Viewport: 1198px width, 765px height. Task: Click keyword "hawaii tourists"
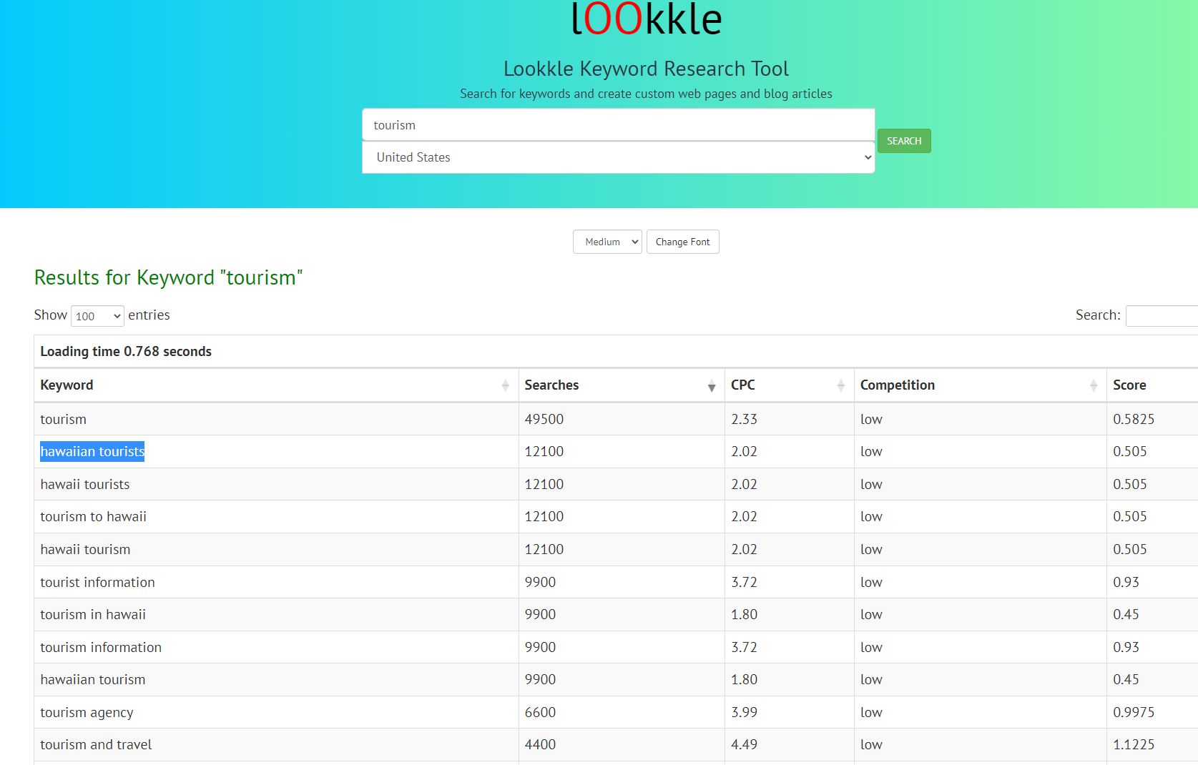85,484
